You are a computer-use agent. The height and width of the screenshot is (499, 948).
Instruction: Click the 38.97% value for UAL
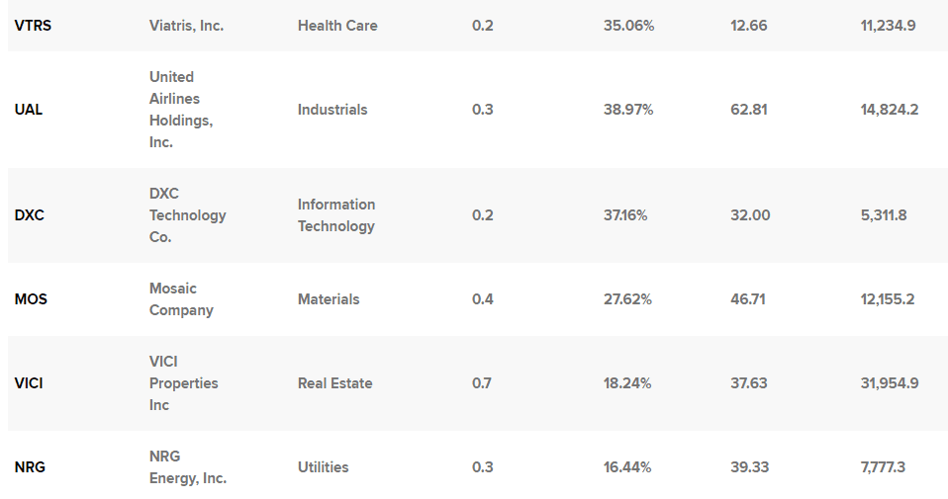(628, 110)
